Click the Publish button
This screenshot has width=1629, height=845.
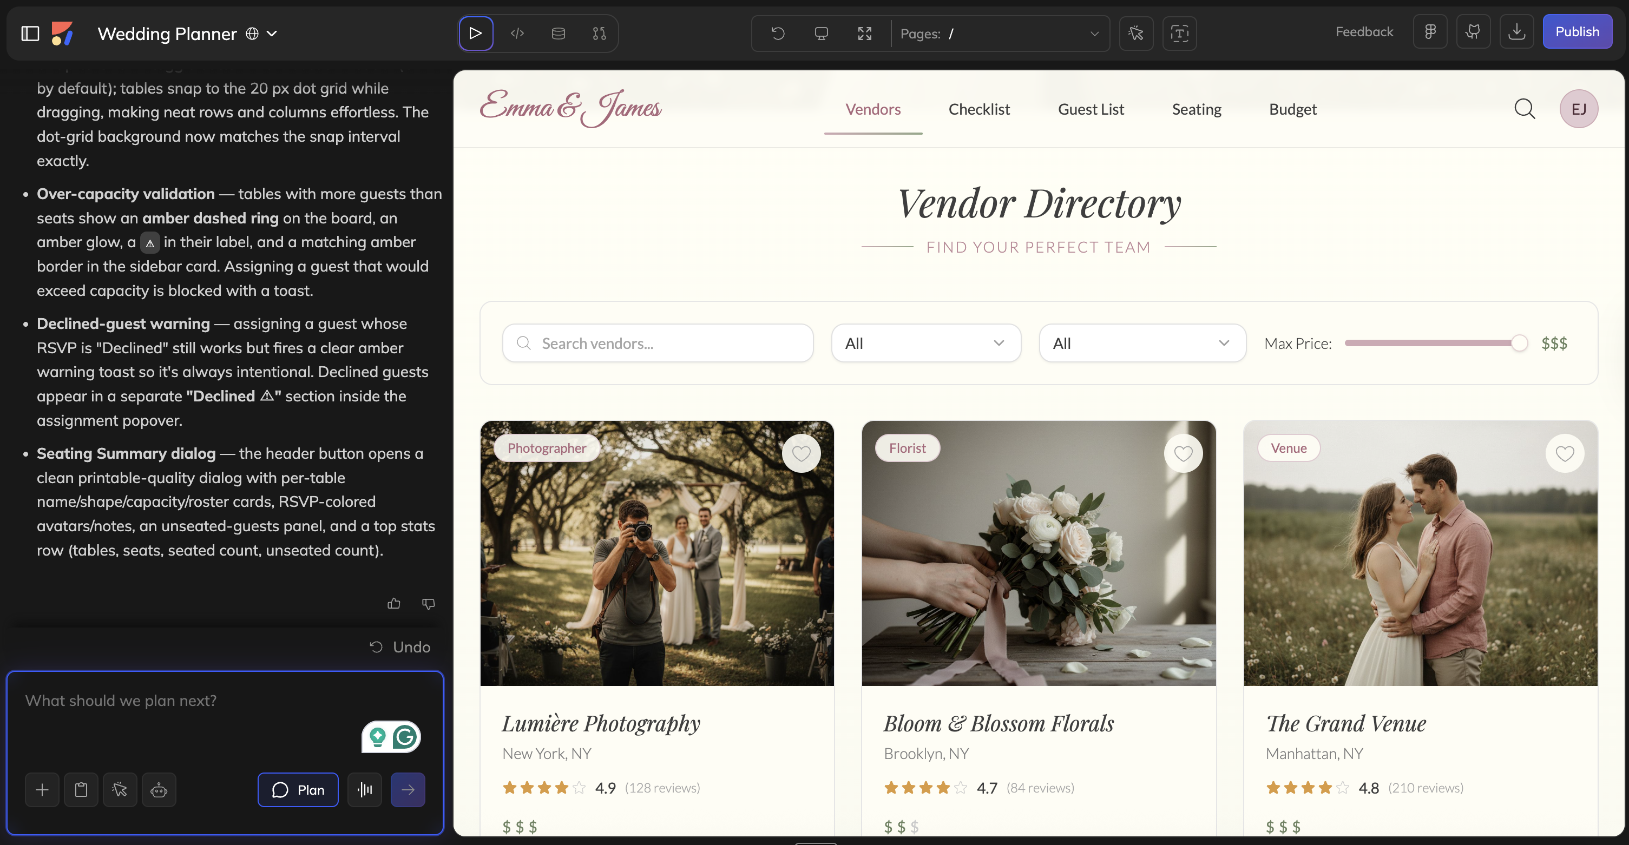coord(1577,31)
